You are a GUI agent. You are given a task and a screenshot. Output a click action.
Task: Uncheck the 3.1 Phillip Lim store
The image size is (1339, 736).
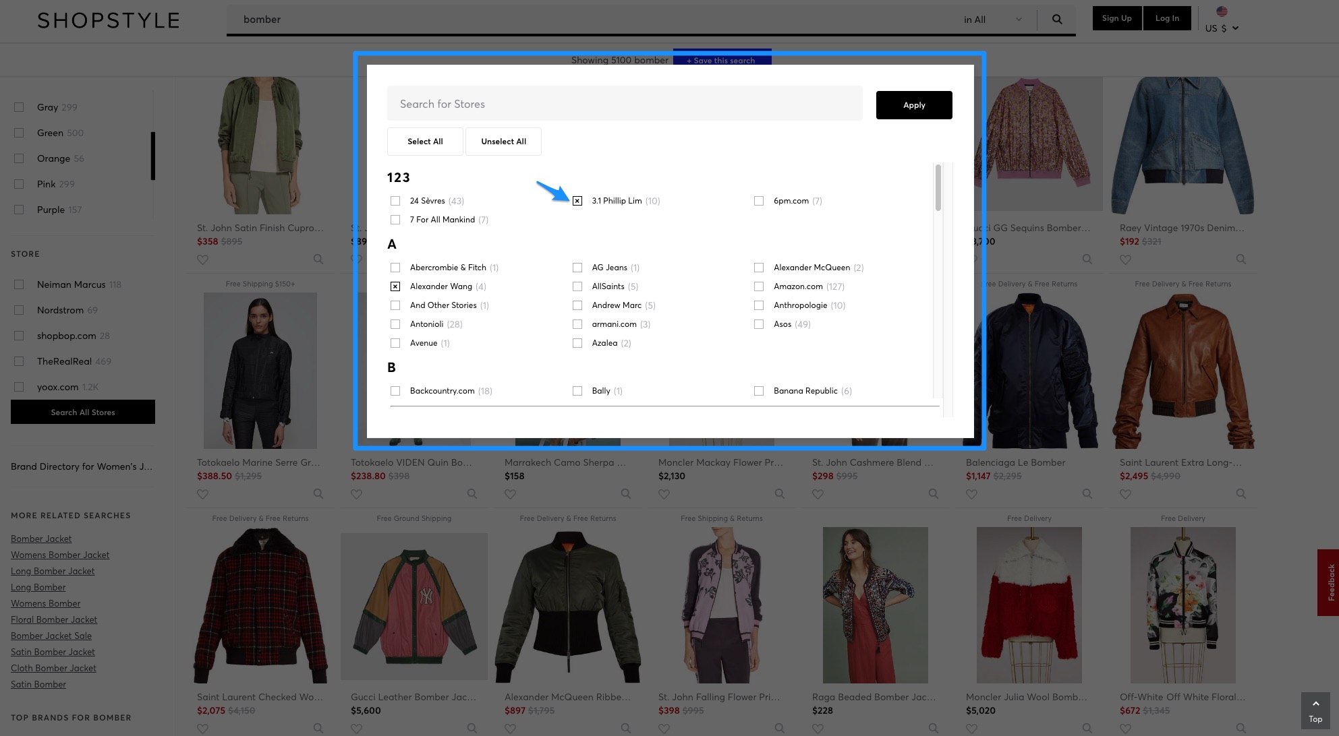577,201
